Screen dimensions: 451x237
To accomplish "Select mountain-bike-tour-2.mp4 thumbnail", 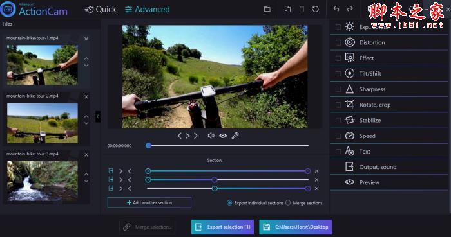I will (43, 123).
